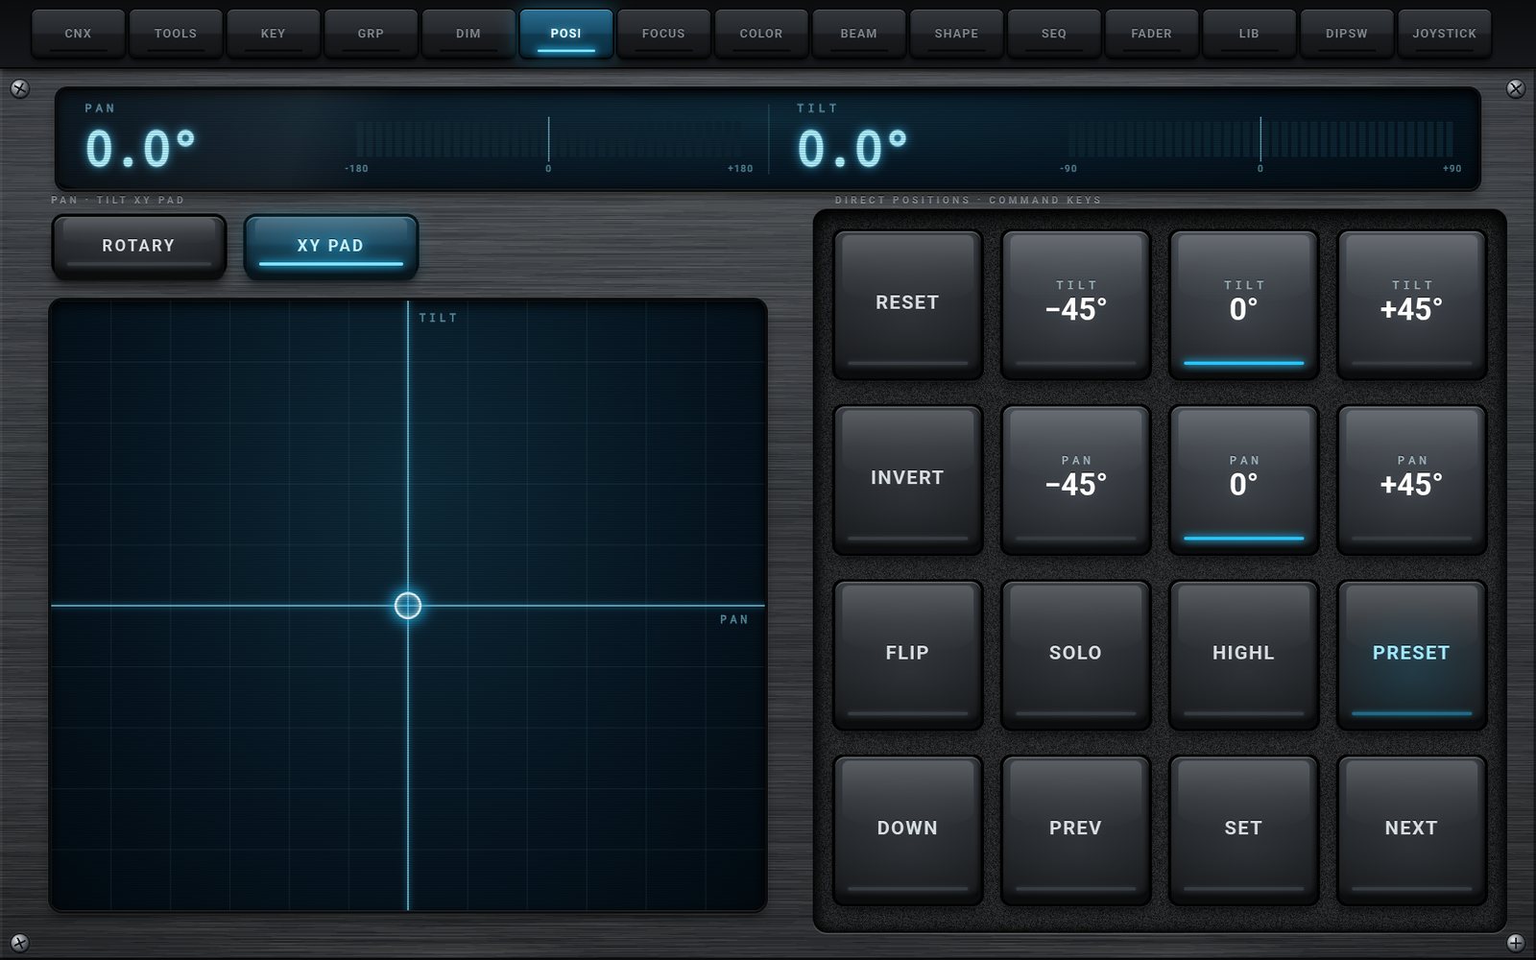1536x960 pixels.
Task: Select the DIPSW tab
Action: click(1347, 34)
